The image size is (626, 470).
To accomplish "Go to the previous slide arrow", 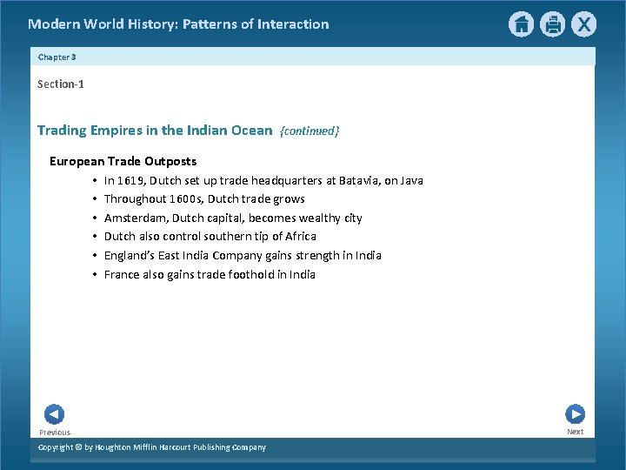I will point(54,414).
